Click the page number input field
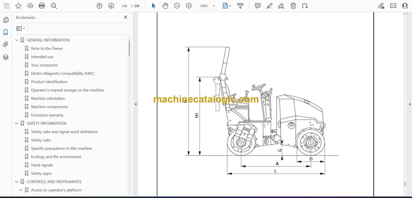The image size is (412, 198). tap(124, 6)
